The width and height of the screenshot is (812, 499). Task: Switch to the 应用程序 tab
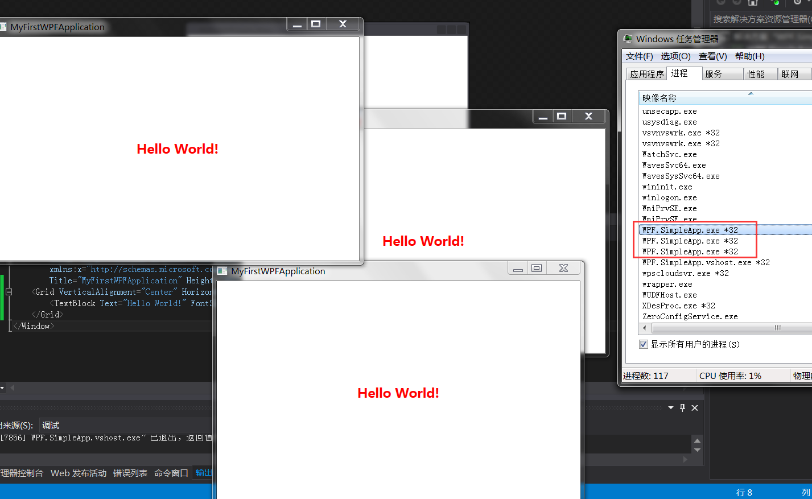647,74
